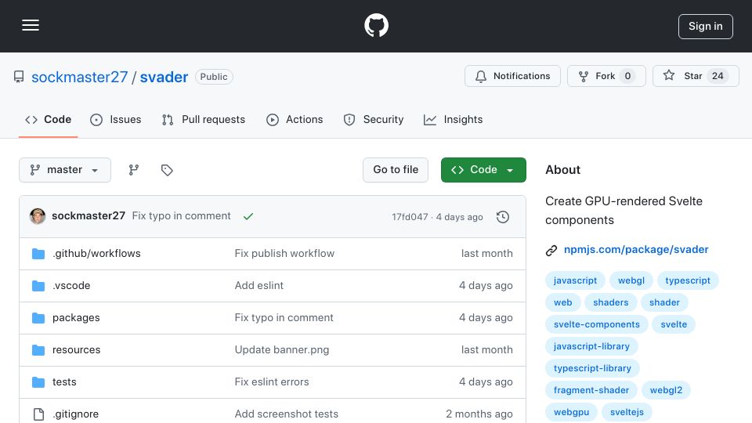Click the packages folder icon
Image resolution: width=752 pixels, height=423 pixels.
[x=38, y=318]
